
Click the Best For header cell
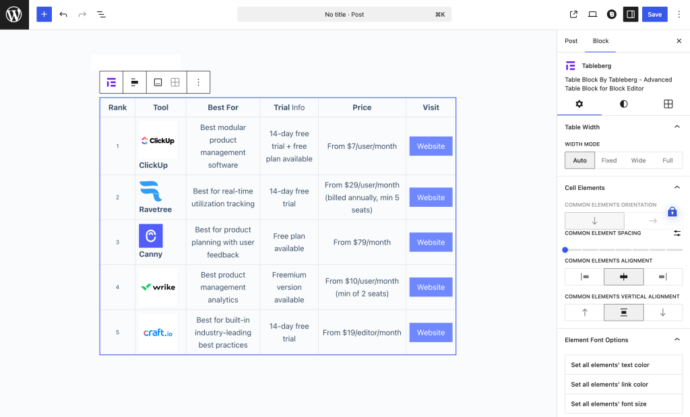pyautogui.click(x=223, y=107)
